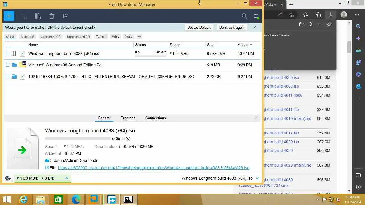This screenshot has width=365, height=205.
Task: Open Outlook in Edge sidebar
Action: coord(358,86)
